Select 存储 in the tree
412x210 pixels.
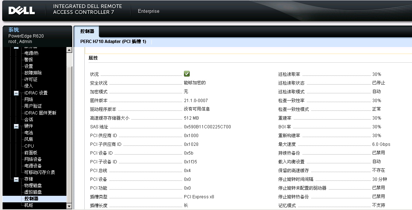[28, 179]
